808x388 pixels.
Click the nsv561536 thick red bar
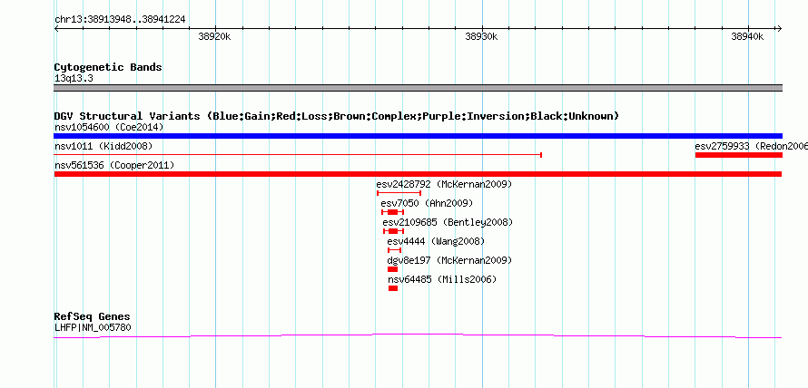(418, 174)
